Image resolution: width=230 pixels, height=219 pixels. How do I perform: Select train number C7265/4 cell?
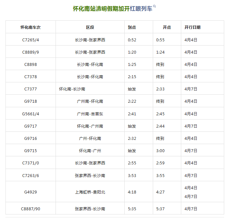tap(31, 40)
